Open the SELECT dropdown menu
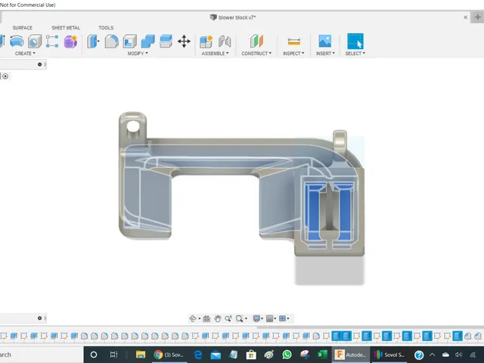This screenshot has height=363, width=484. (x=355, y=54)
